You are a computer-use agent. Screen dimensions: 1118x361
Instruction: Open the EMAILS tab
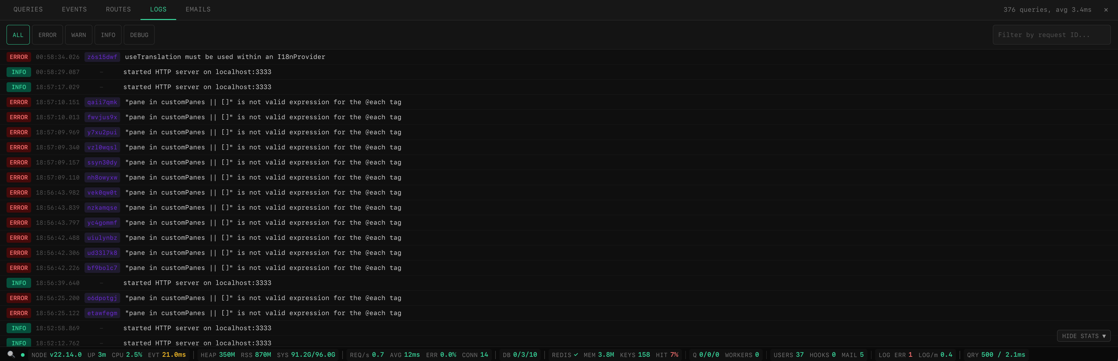pos(198,9)
